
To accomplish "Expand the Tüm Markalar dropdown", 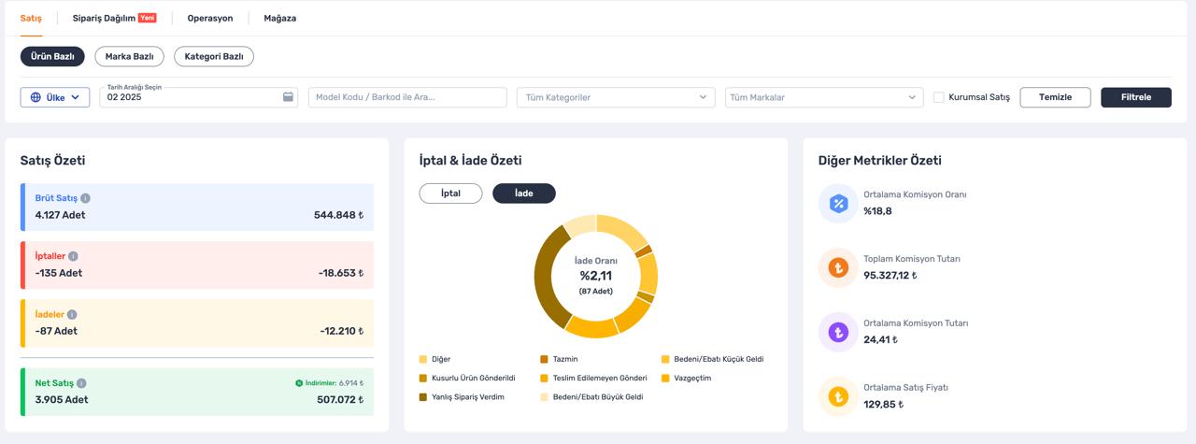I will tap(824, 97).
